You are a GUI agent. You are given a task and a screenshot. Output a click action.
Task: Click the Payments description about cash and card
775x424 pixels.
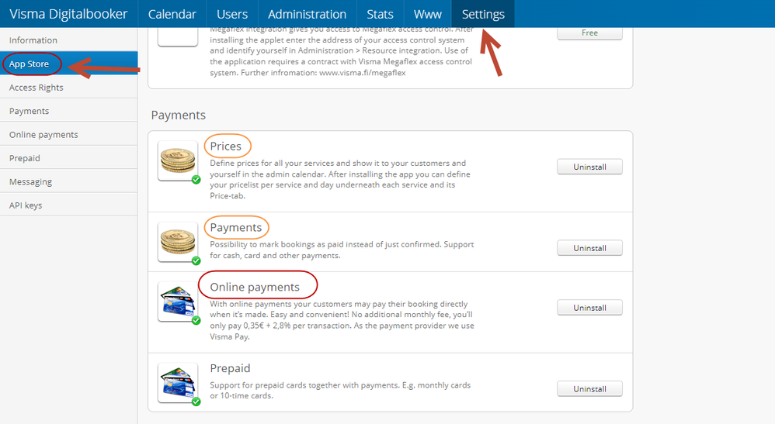tap(342, 250)
